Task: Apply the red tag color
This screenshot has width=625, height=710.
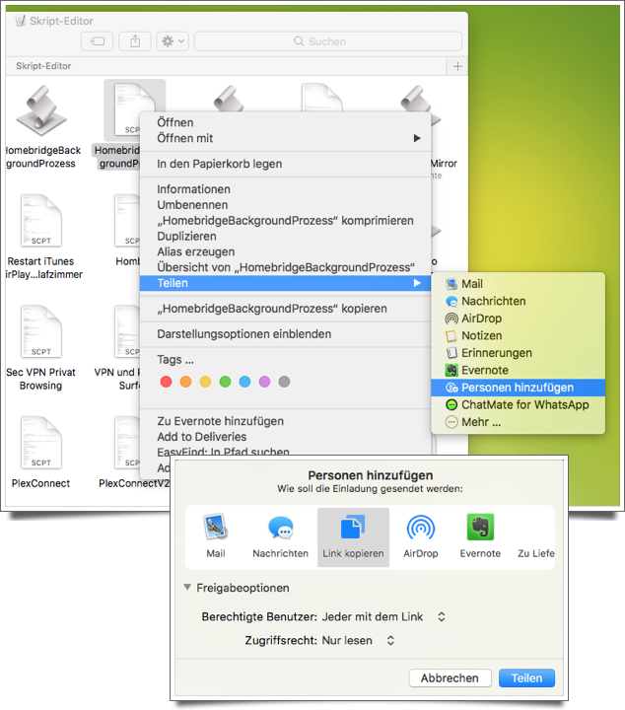Action: tap(166, 382)
